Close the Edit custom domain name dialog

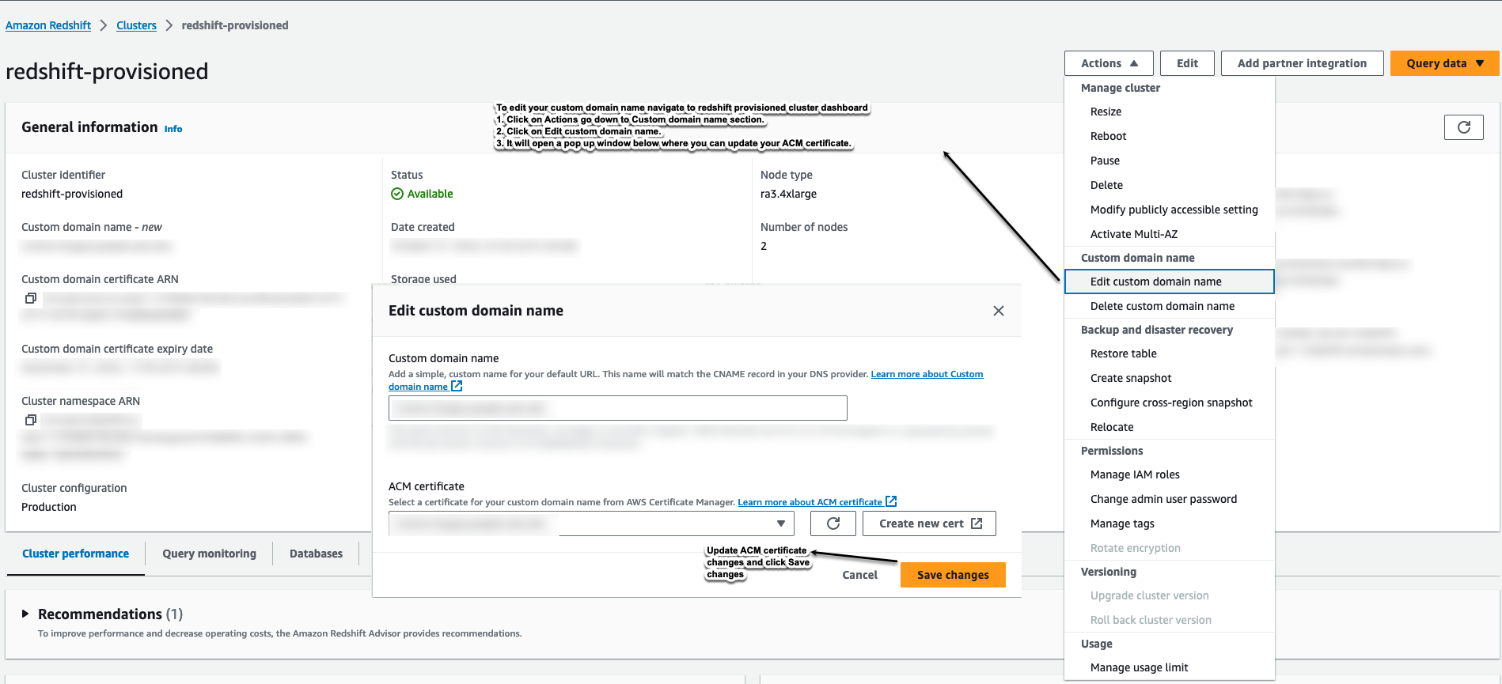[x=999, y=311]
